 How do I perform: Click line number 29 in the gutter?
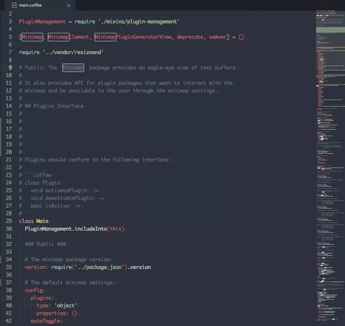click(x=9, y=221)
